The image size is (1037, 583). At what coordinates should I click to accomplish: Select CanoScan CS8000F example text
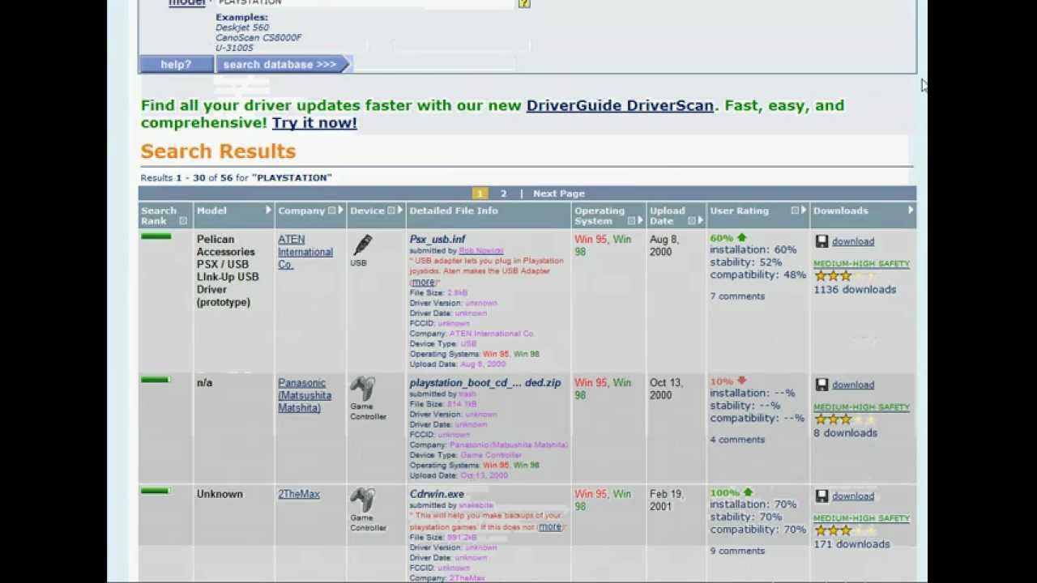point(258,37)
